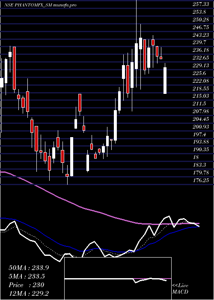The width and height of the screenshot is (214, 300).
Task: Click the 12MA : 229.2 readout
Action: point(28,294)
